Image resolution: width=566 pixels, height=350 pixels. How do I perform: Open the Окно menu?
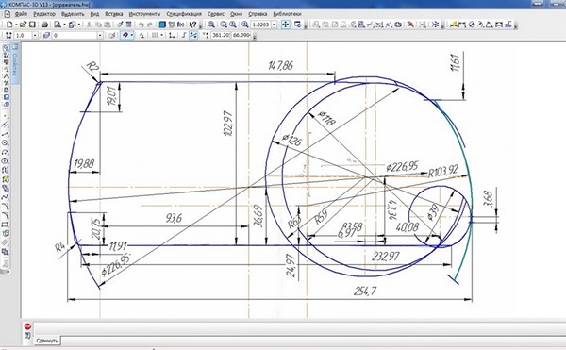pyautogui.click(x=236, y=14)
